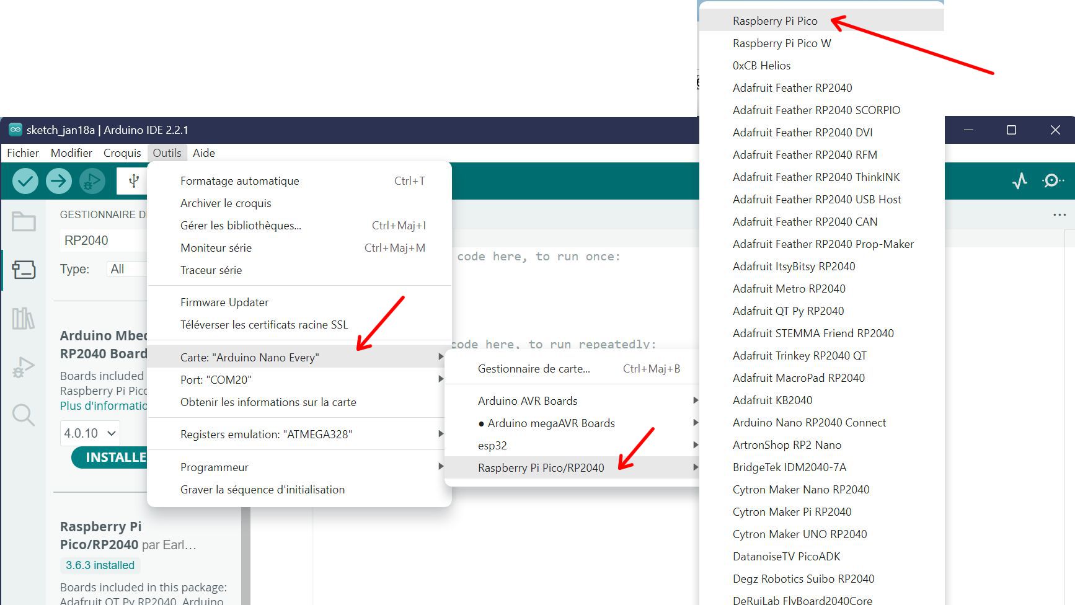
Task: Open the Debug sidebar icon
Action: point(24,367)
